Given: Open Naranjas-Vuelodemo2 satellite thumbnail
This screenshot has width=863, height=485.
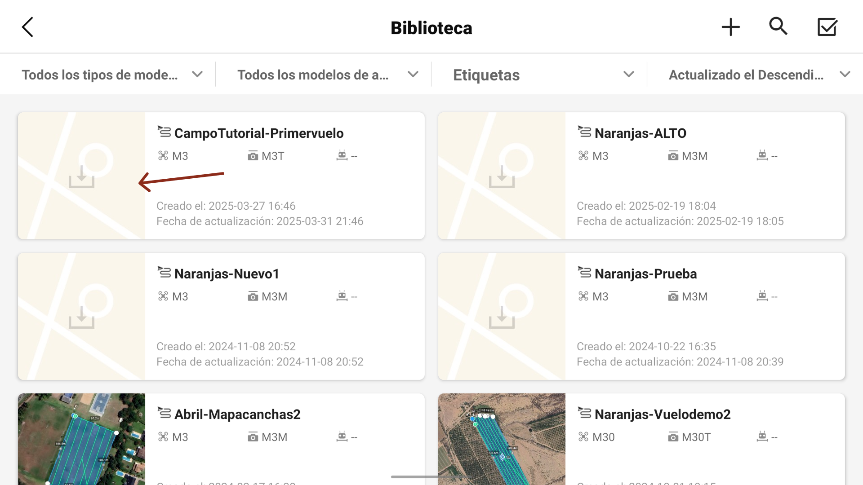Looking at the screenshot, I should [502, 439].
